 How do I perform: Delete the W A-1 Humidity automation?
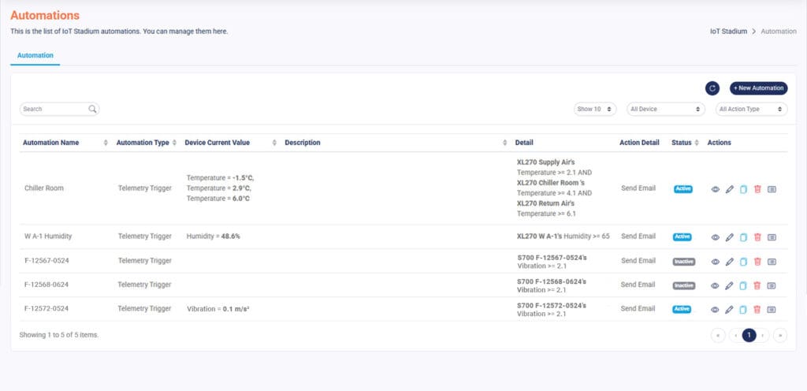point(757,236)
